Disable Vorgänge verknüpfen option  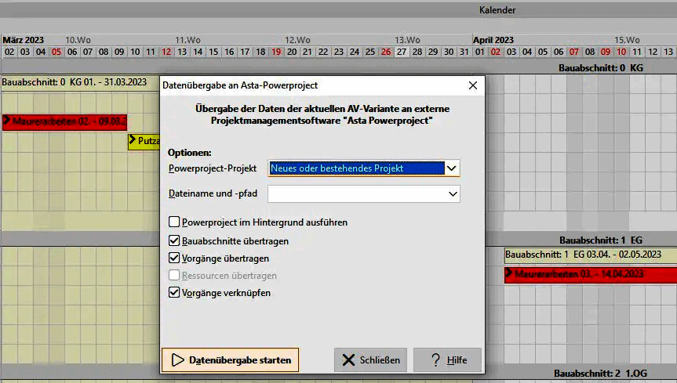(174, 292)
